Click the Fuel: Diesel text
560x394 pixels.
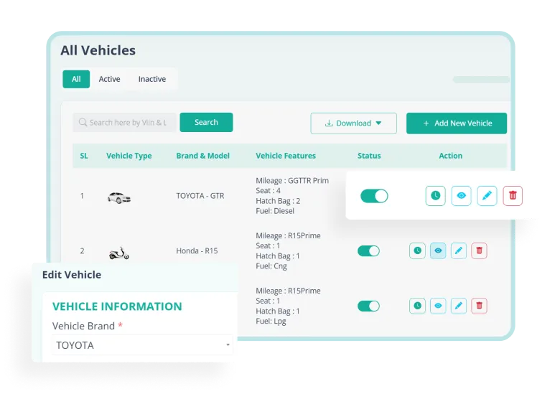point(275,211)
